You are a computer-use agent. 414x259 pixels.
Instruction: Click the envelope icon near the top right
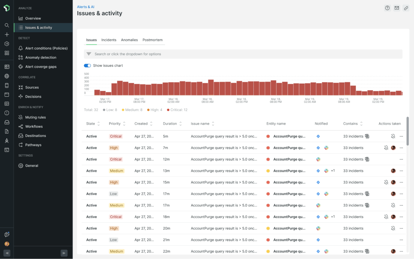(x=397, y=8)
